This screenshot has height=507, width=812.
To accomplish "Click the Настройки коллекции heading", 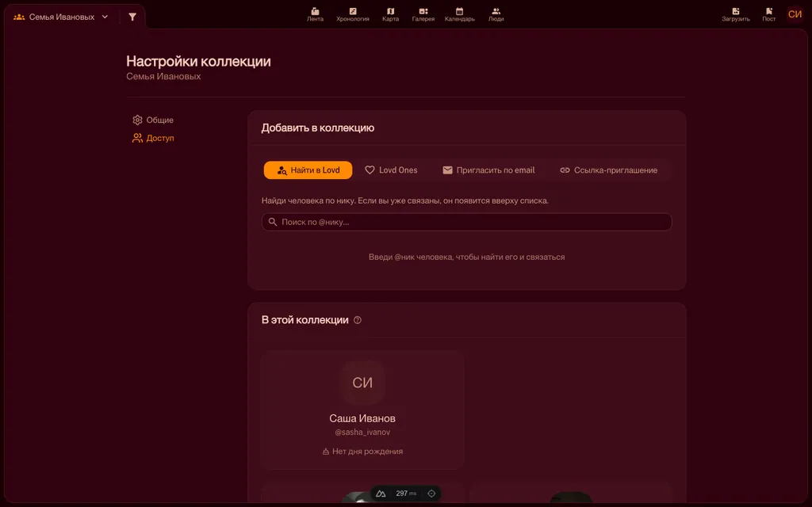I will (198, 61).
